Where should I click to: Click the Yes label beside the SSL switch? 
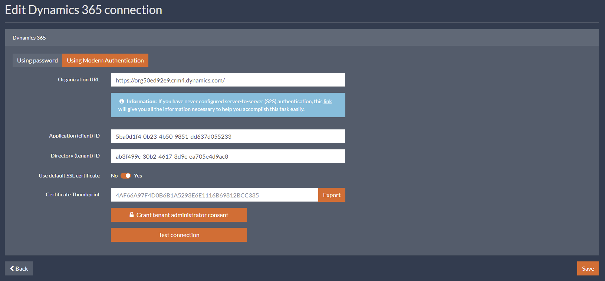[138, 176]
